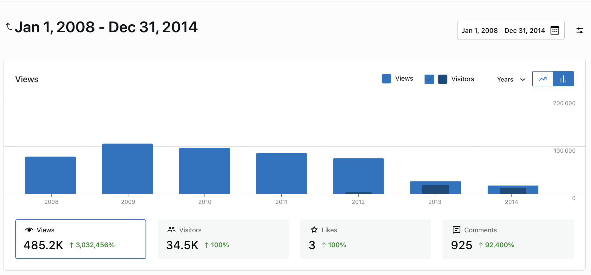The height and width of the screenshot is (275, 591).
Task: Click the star icon in the Likes card
Action: click(x=314, y=230)
